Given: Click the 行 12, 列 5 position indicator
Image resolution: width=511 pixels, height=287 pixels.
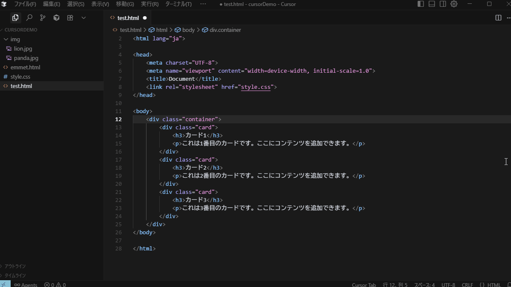Looking at the screenshot, I should click(395, 284).
